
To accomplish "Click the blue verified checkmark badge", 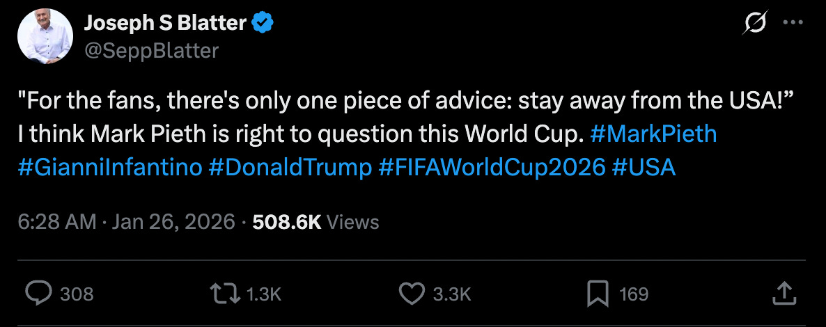I will pos(263,23).
